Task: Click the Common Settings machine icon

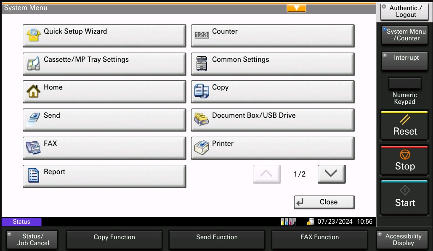Action: click(x=202, y=63)
